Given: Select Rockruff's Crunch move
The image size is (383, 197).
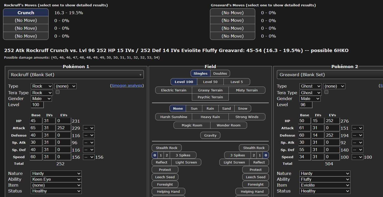Looking at the screenshot, I should [x=26, y=13].
